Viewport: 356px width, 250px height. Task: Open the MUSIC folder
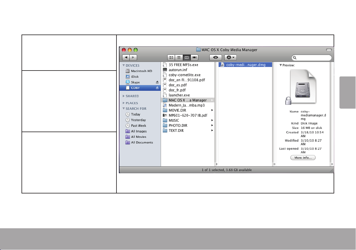pos(188,120)
